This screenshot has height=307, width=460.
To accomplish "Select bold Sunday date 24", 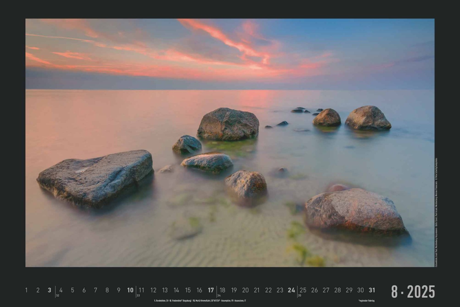I will click(x=291, y=290).
